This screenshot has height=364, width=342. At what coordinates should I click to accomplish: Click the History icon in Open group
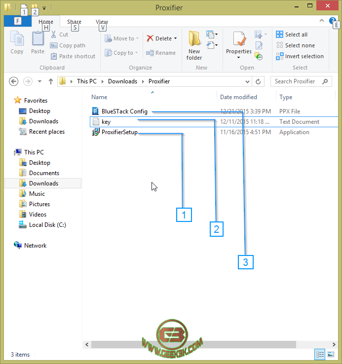tap(259, 56)
